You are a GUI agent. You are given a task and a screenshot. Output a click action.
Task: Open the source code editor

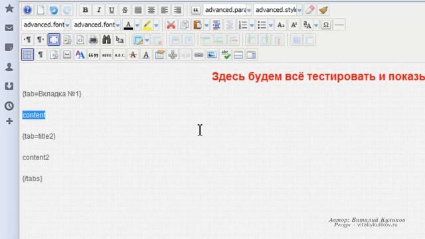(x=80, y=40)
